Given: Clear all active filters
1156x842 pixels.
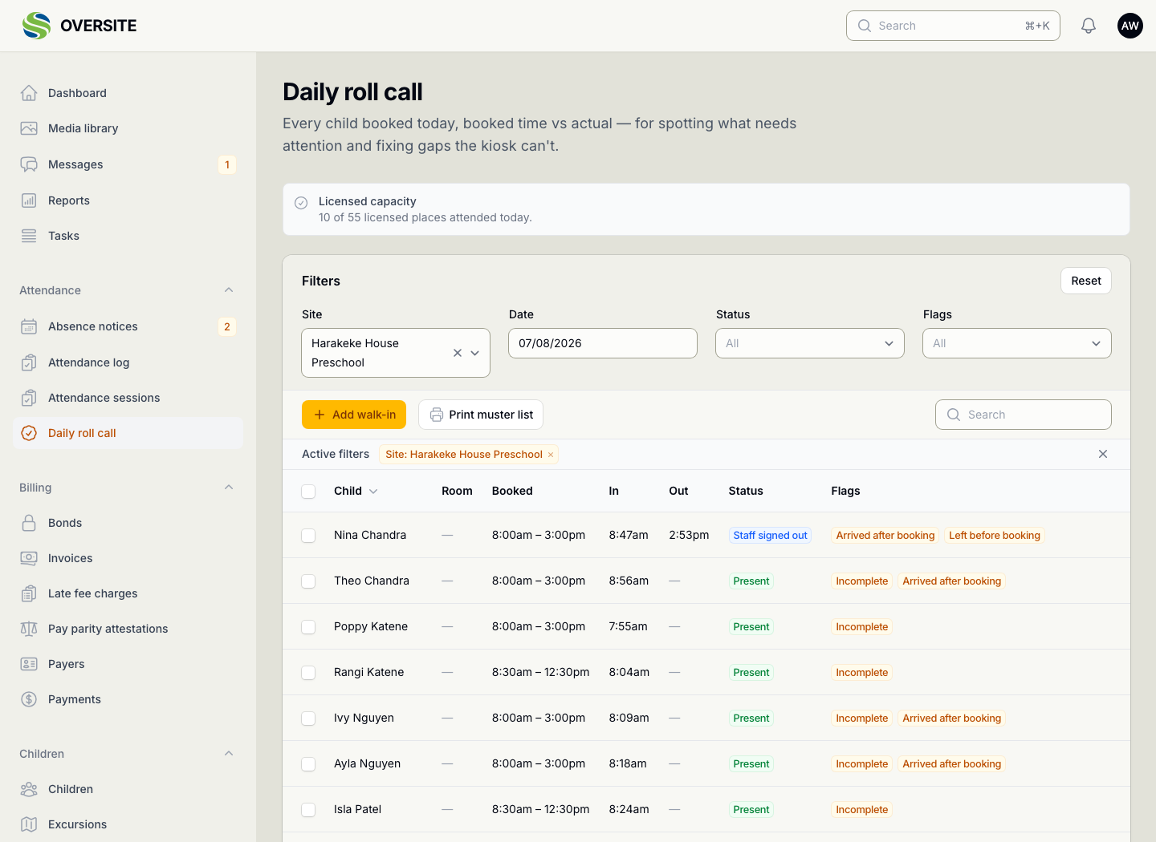Looking at the screenshot, I should [x=1103, y=454].
